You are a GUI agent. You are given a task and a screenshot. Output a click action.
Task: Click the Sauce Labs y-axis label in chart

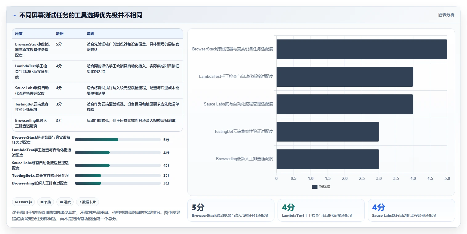238,104
